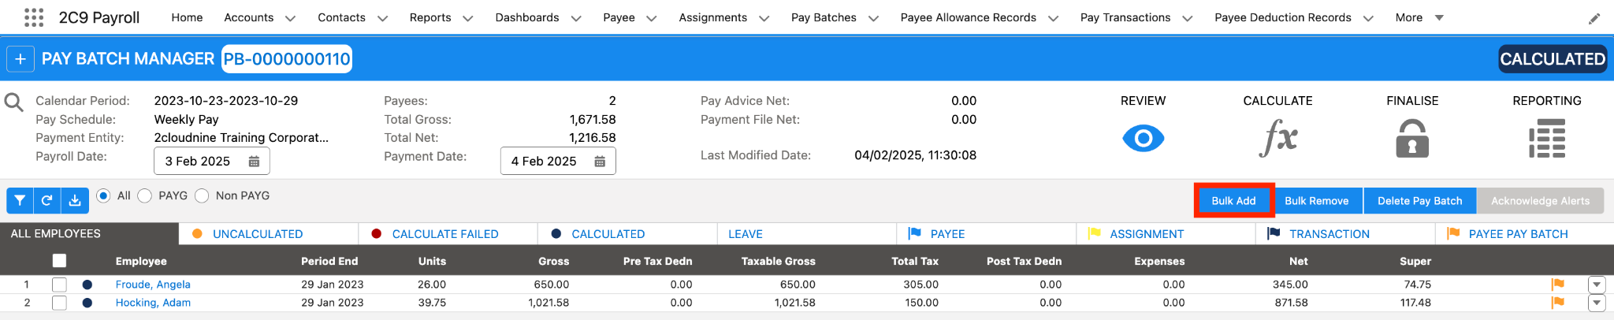The width and height of the screenshot is (1614, 320).
Task: Click the edit pencil icon in navigation bar
Action: pyautogui.click(x=1594, y=18)
